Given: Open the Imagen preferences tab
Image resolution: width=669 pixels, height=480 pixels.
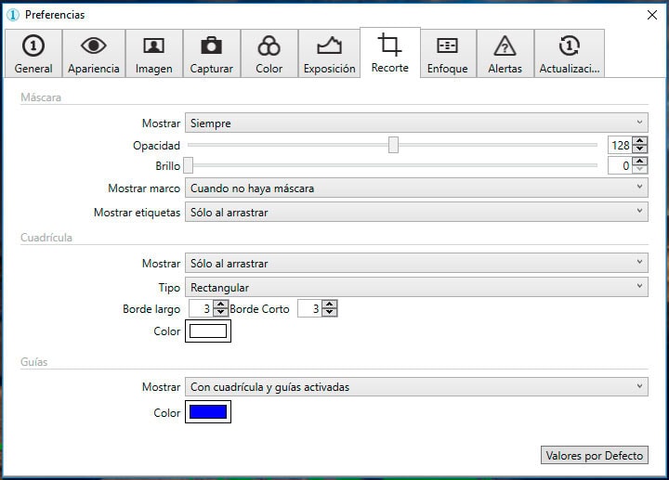Looking at the screenshot, I should [153, 54].
